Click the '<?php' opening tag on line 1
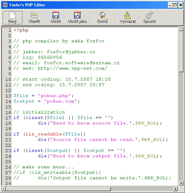The height and width of the screenshot is (193, 185). click(21, 30)
